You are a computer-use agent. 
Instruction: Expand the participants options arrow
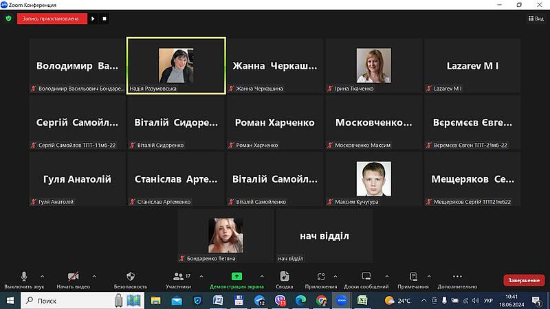[198, 275]
